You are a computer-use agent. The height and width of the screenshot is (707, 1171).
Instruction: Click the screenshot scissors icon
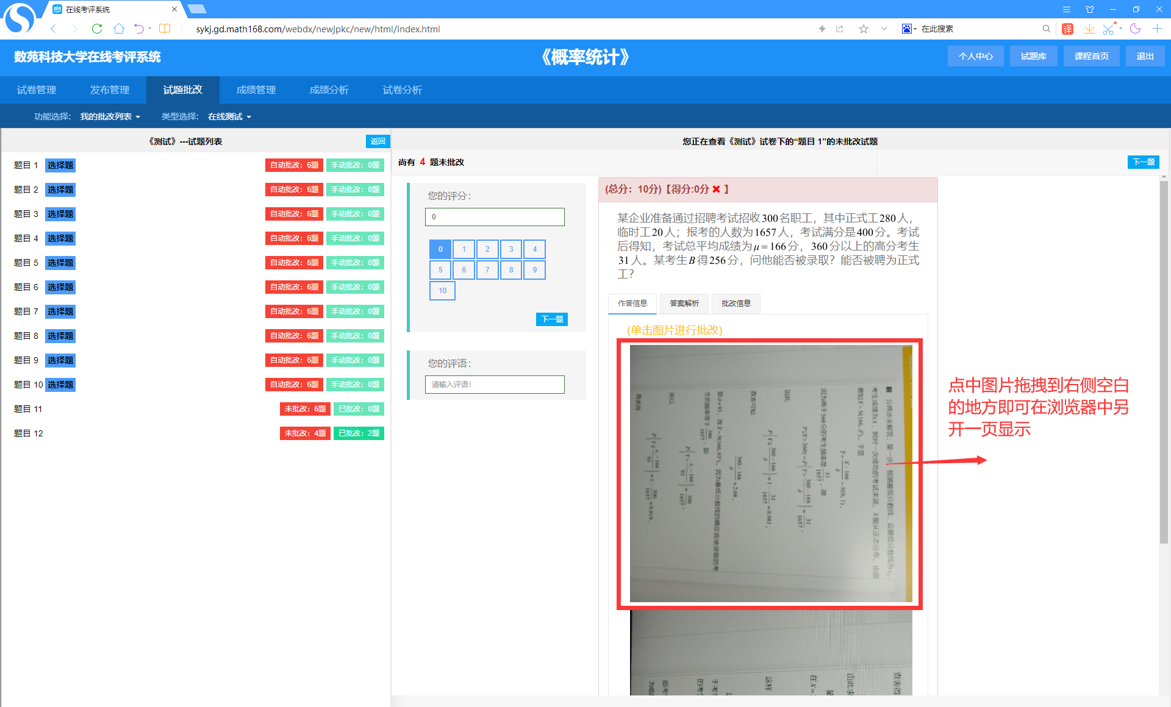point(1109,29)
